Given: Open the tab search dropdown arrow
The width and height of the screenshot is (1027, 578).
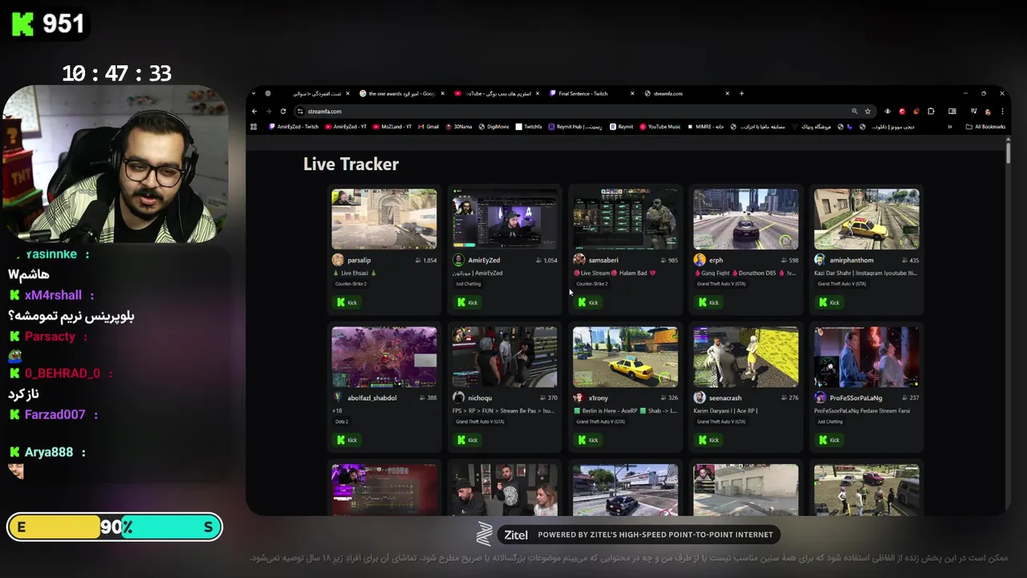Looking at the screenshot, I should (254, 94).
